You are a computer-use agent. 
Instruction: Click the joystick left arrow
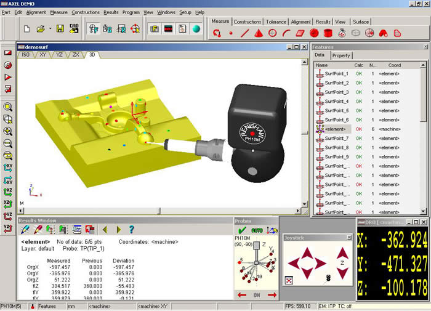pyautogui.click(x=294, y=263)
